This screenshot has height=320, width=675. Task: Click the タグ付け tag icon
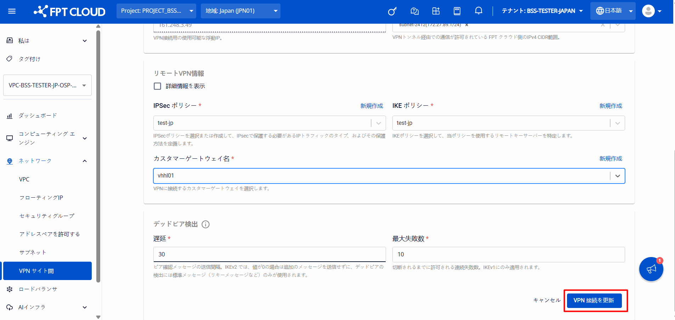tap(10, 59)
